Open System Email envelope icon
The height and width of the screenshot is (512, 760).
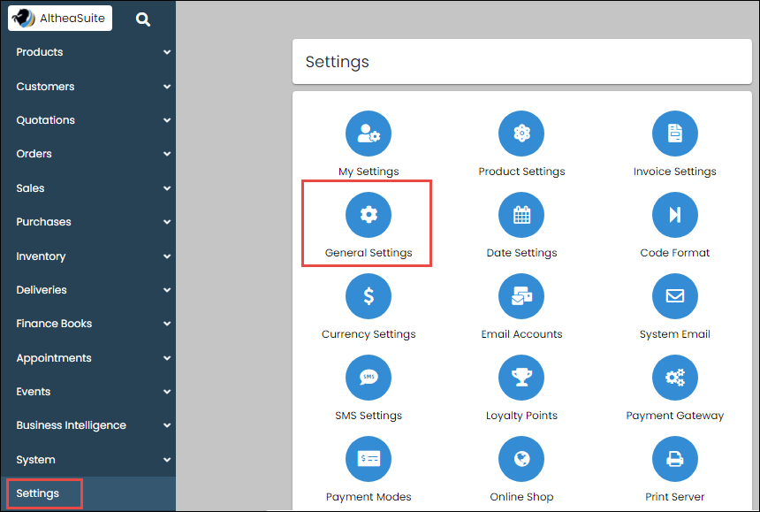[674, 296]
